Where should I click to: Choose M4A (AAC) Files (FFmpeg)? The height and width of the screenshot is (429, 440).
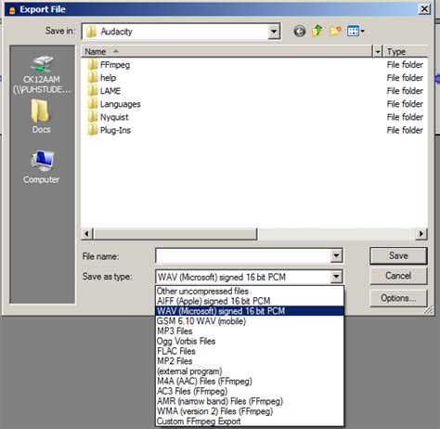pos(250,381)
